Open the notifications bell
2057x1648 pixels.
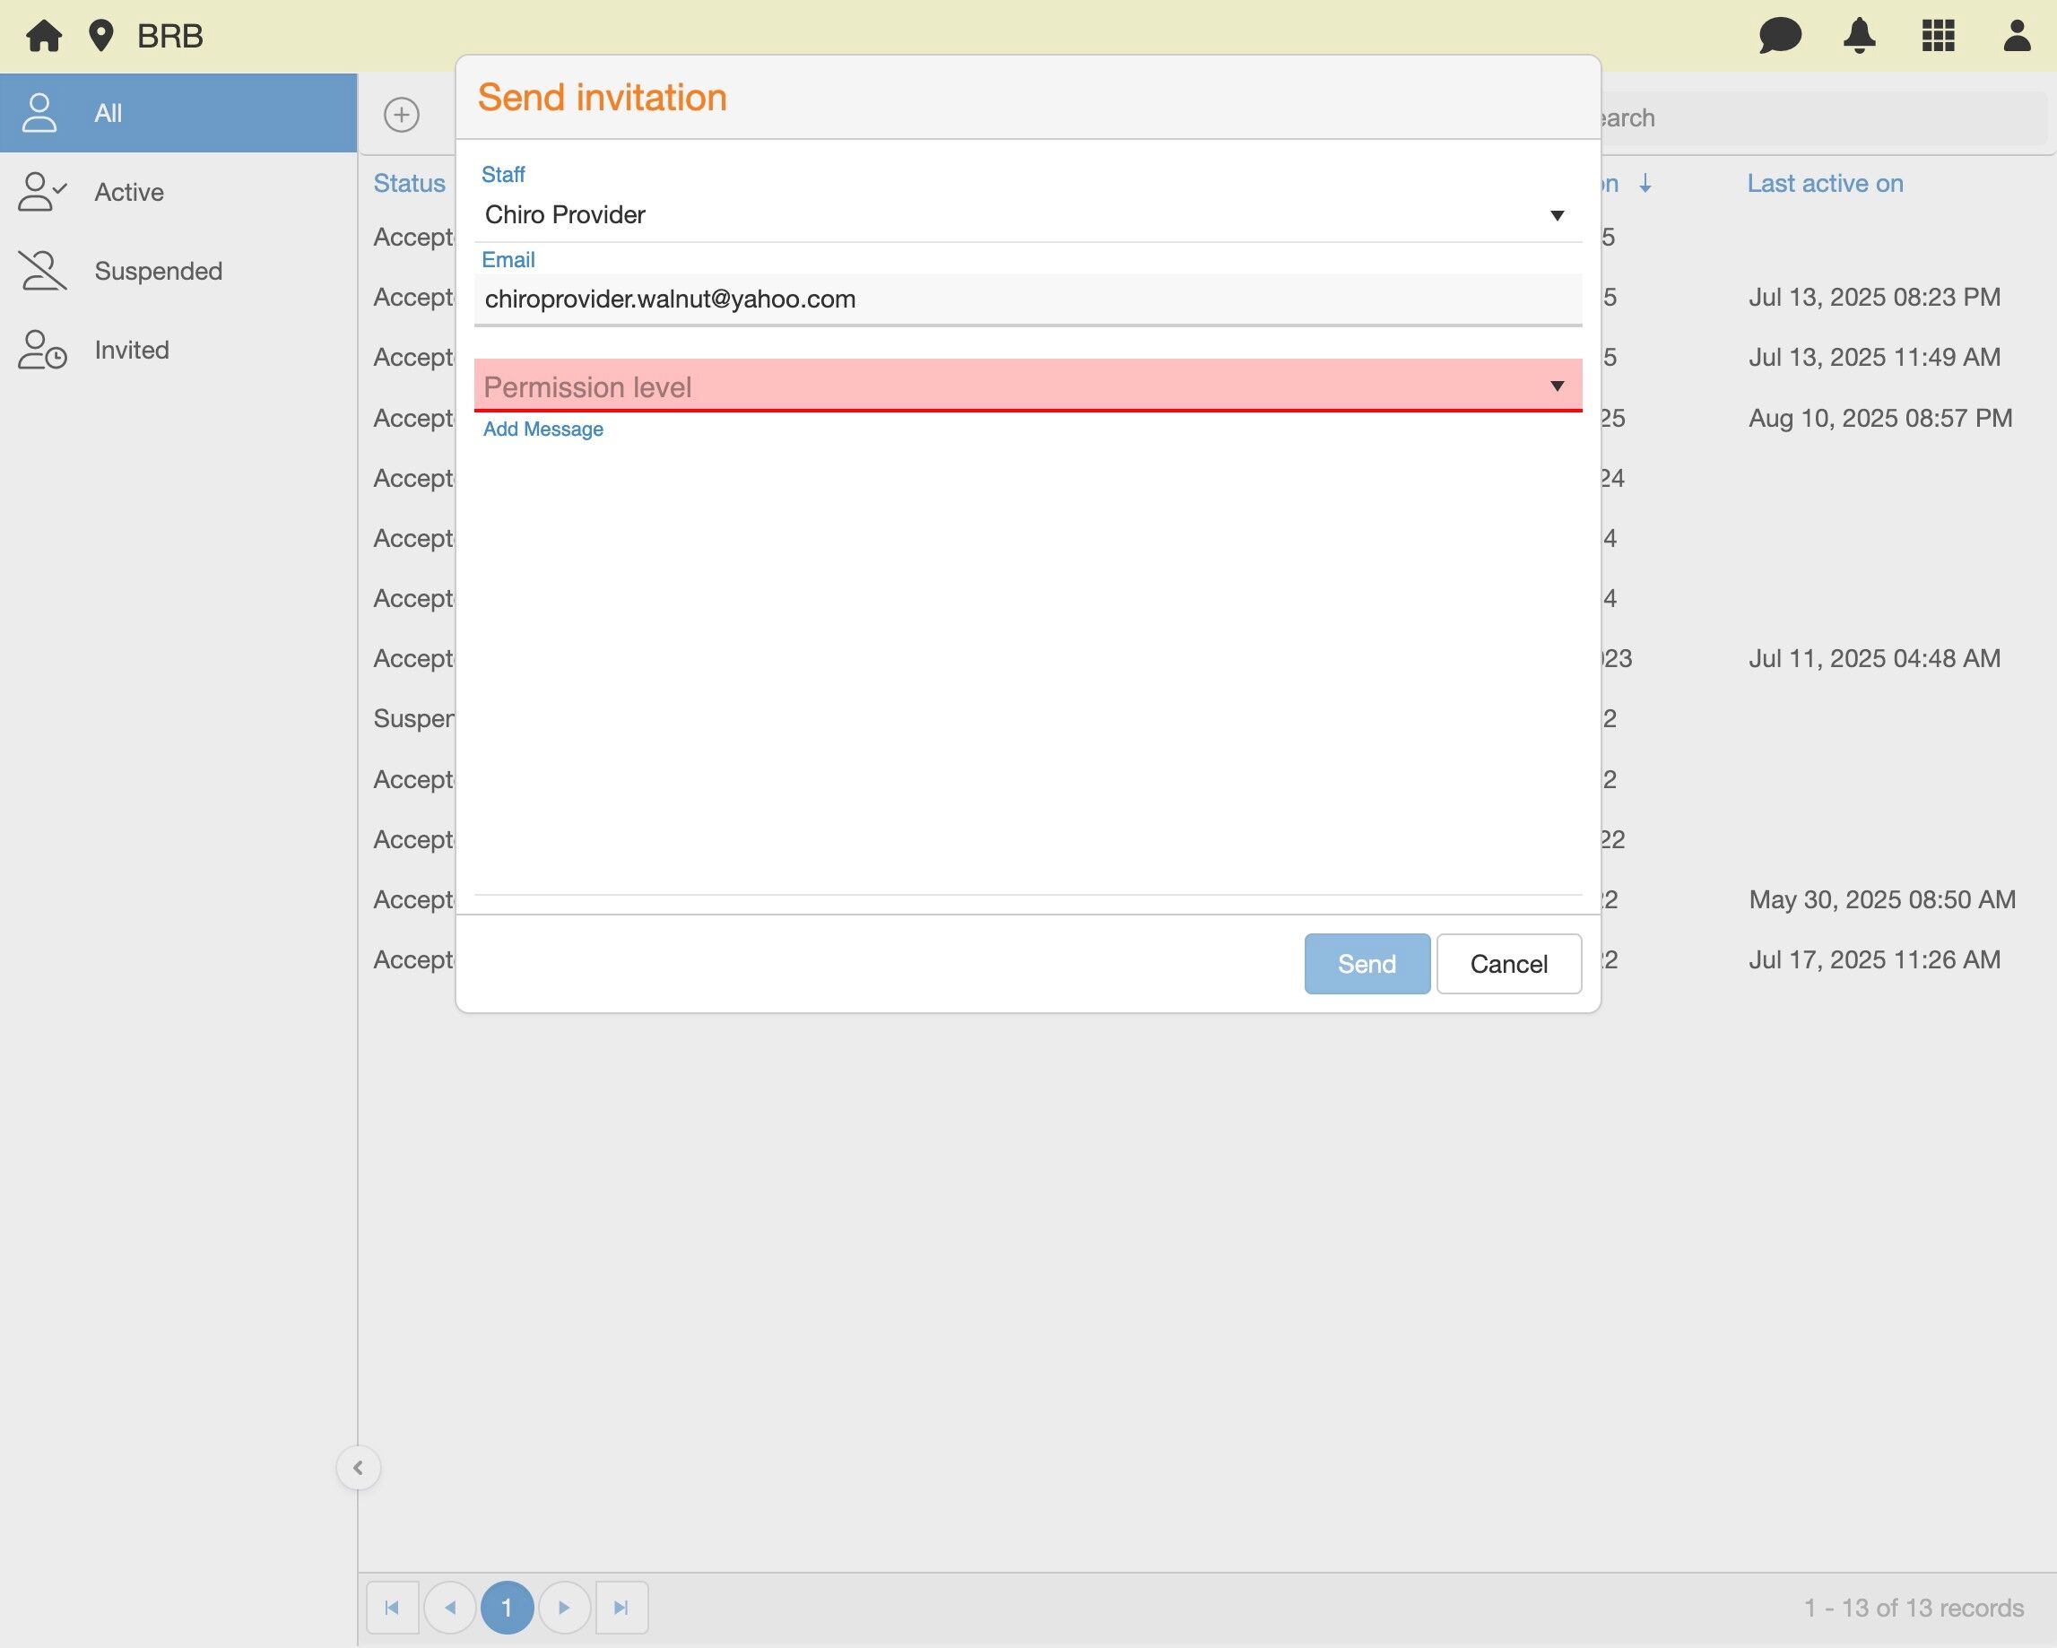(x=1859, y=36)
